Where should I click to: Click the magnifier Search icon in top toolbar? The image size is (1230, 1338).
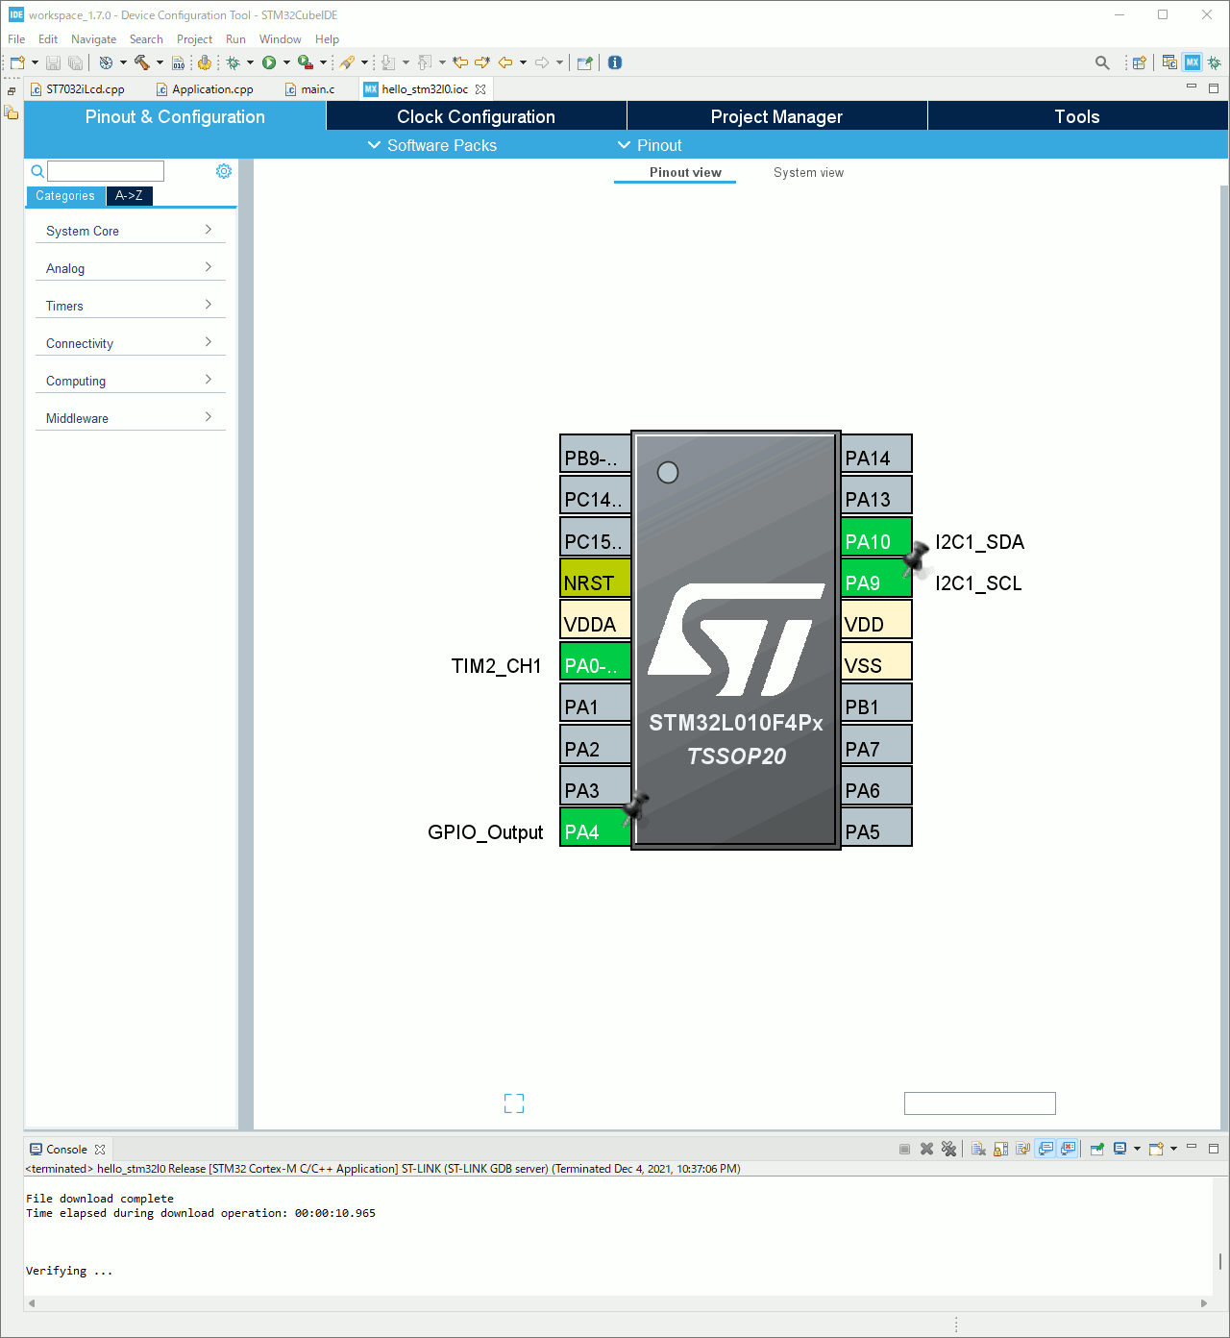(1102, 62)
